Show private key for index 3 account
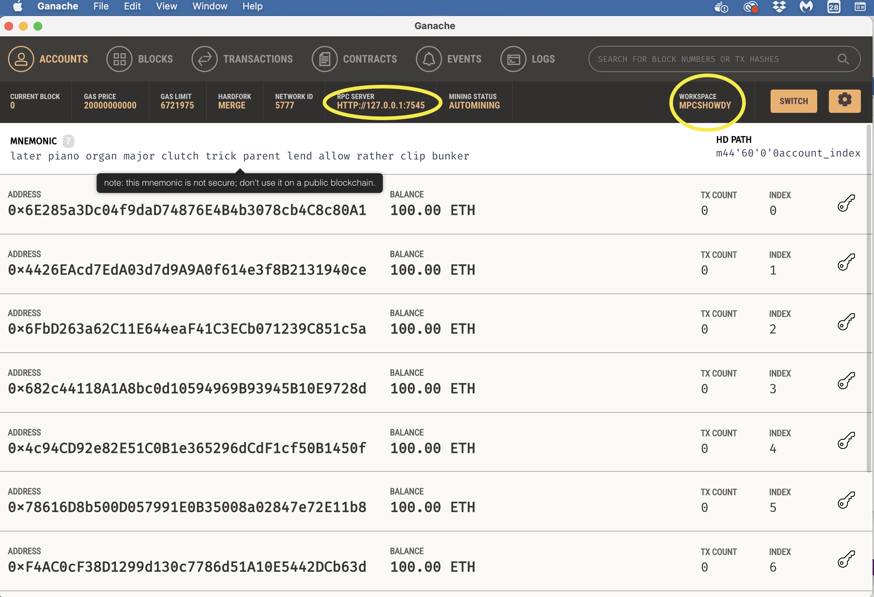The width and height of the screenshot is (874, 597). tap(846, 381)
